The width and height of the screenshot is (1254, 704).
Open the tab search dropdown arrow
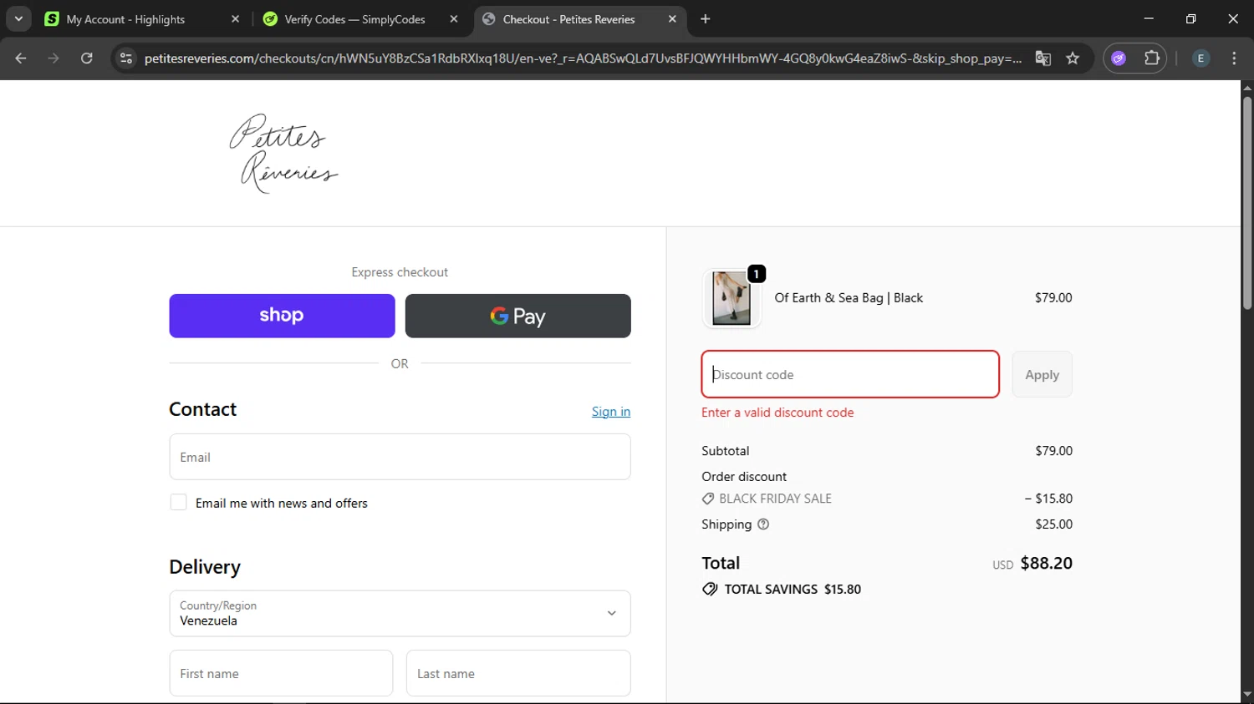pos(18,18)
